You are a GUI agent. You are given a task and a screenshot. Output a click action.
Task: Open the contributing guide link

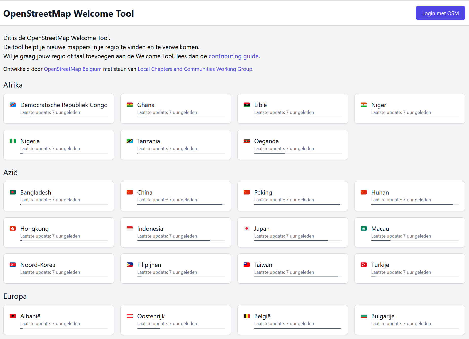(x=233, y=56)
